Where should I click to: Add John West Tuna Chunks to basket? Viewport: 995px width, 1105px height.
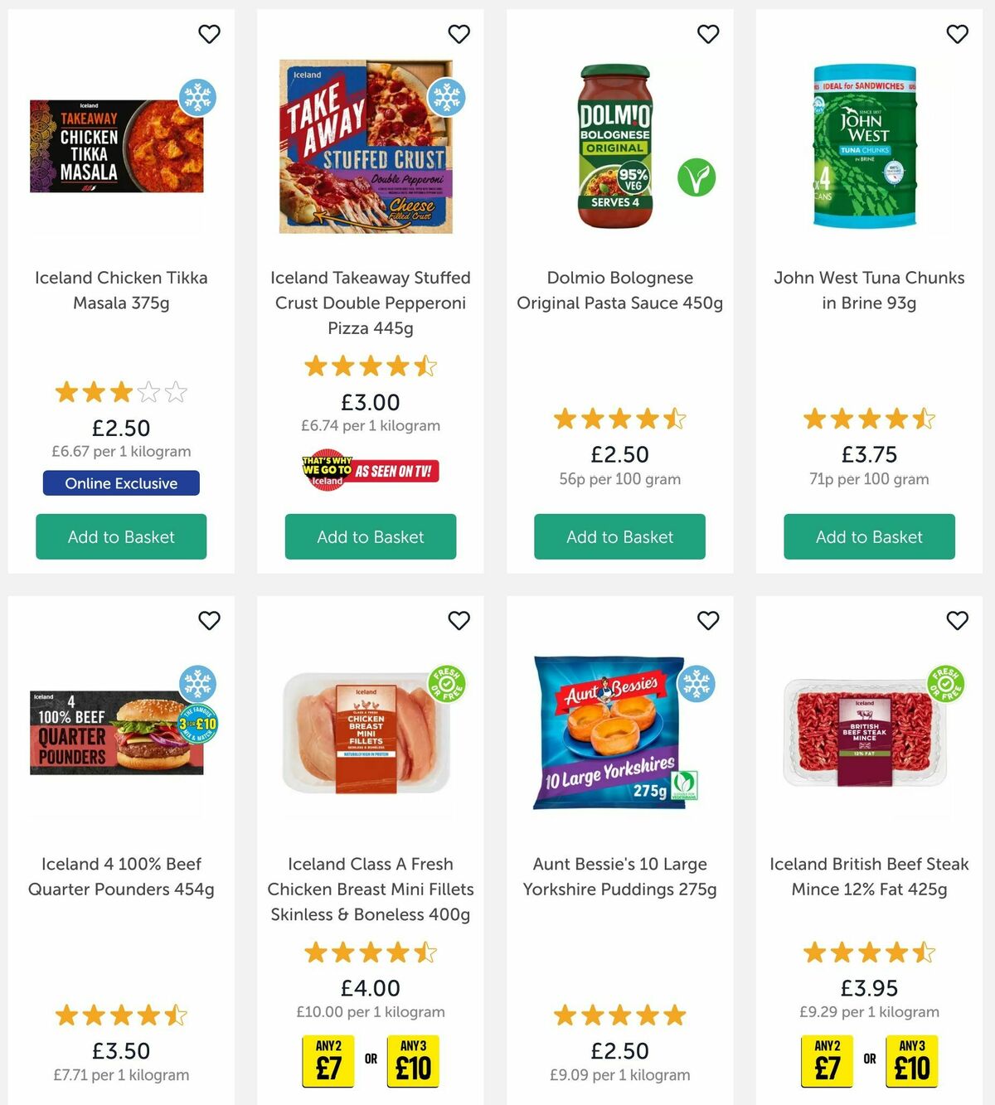pyautogui.click(x=869, y=536)
